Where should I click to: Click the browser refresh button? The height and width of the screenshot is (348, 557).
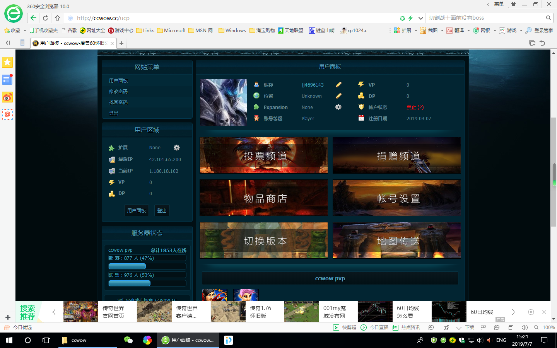click(45, 18)
